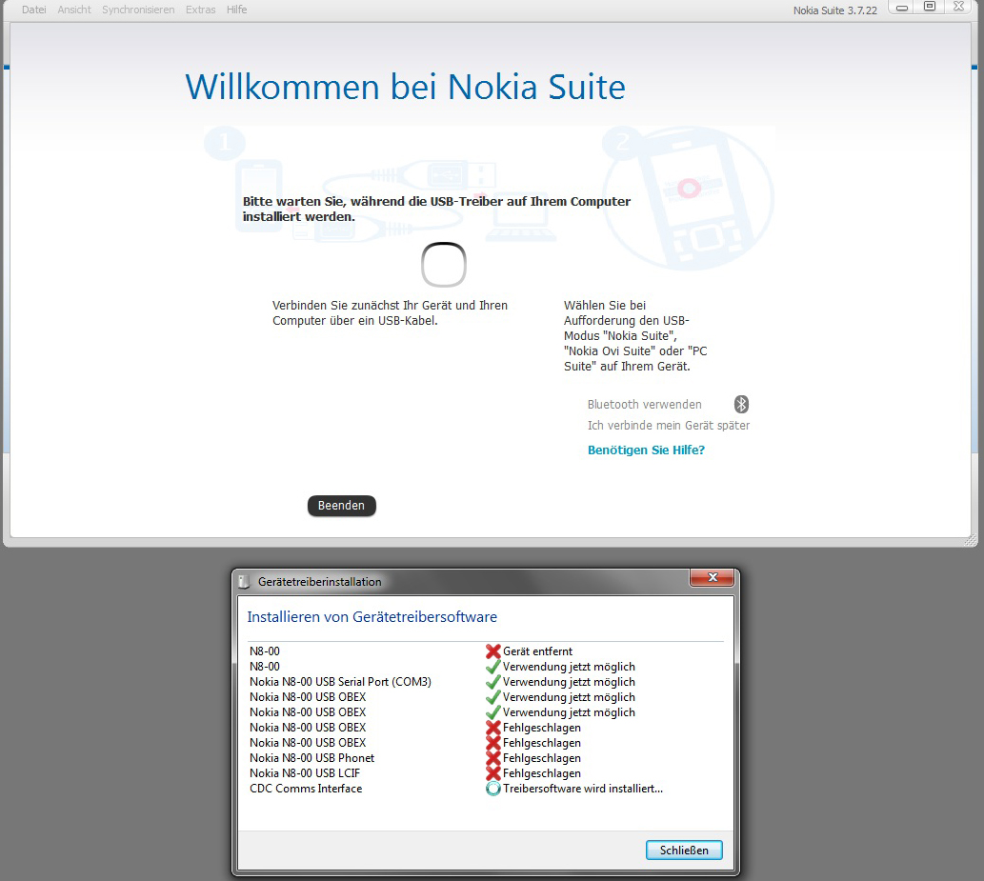The width and height of the screenshot is (984, 881).
Task: Open the Hilfe menu
Action: (x=236, y=10)
